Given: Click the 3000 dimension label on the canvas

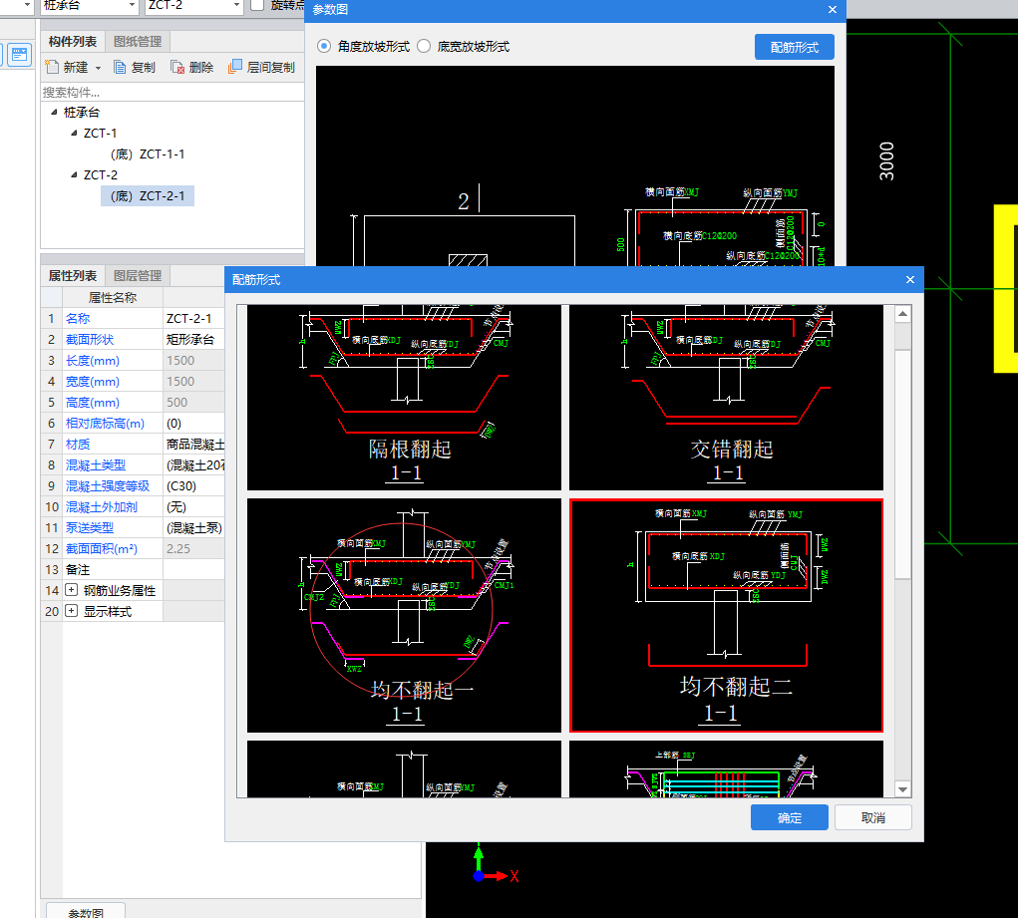Looking at the screenshot, I should coord(886,161).
